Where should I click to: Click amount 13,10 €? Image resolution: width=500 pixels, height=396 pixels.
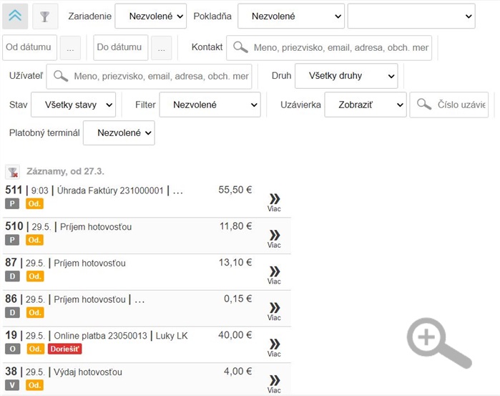pos(235,263)
